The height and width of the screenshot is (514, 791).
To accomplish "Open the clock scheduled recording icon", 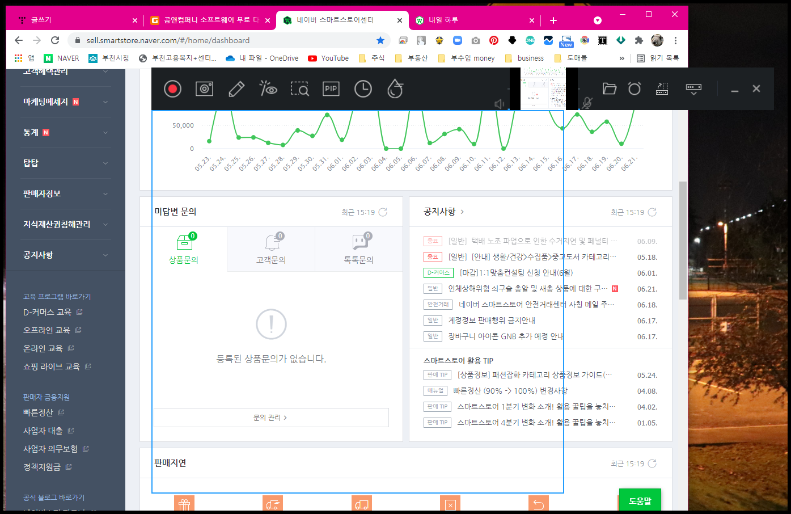I will (x=363, y=89).
